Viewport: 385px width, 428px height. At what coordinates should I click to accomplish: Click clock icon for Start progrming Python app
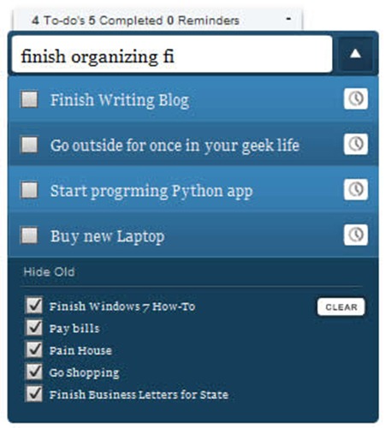(x=356, y=189)
